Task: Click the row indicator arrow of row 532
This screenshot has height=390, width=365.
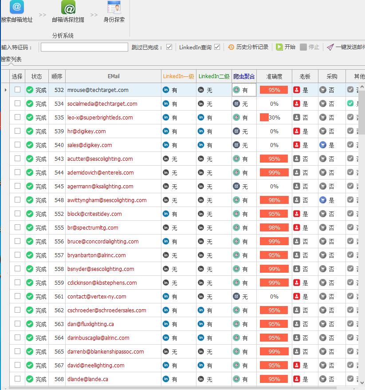Action: [5, 90]
